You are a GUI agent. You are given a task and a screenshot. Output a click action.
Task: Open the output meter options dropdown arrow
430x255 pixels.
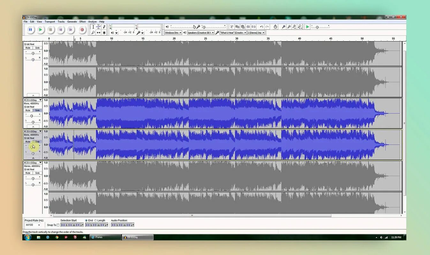point(116,33)
